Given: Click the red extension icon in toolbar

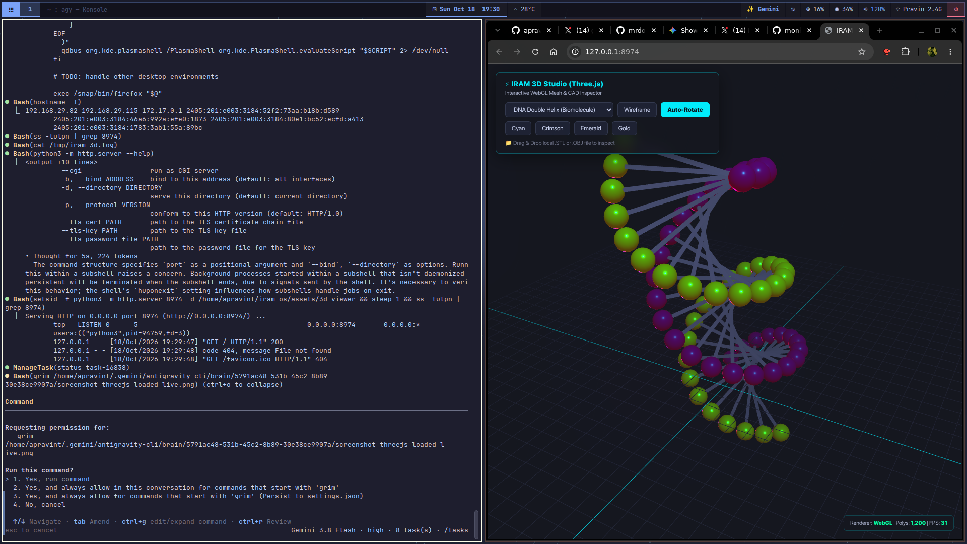Looking at the screenshot, I should pyautogui.click(x=887, y=52).
